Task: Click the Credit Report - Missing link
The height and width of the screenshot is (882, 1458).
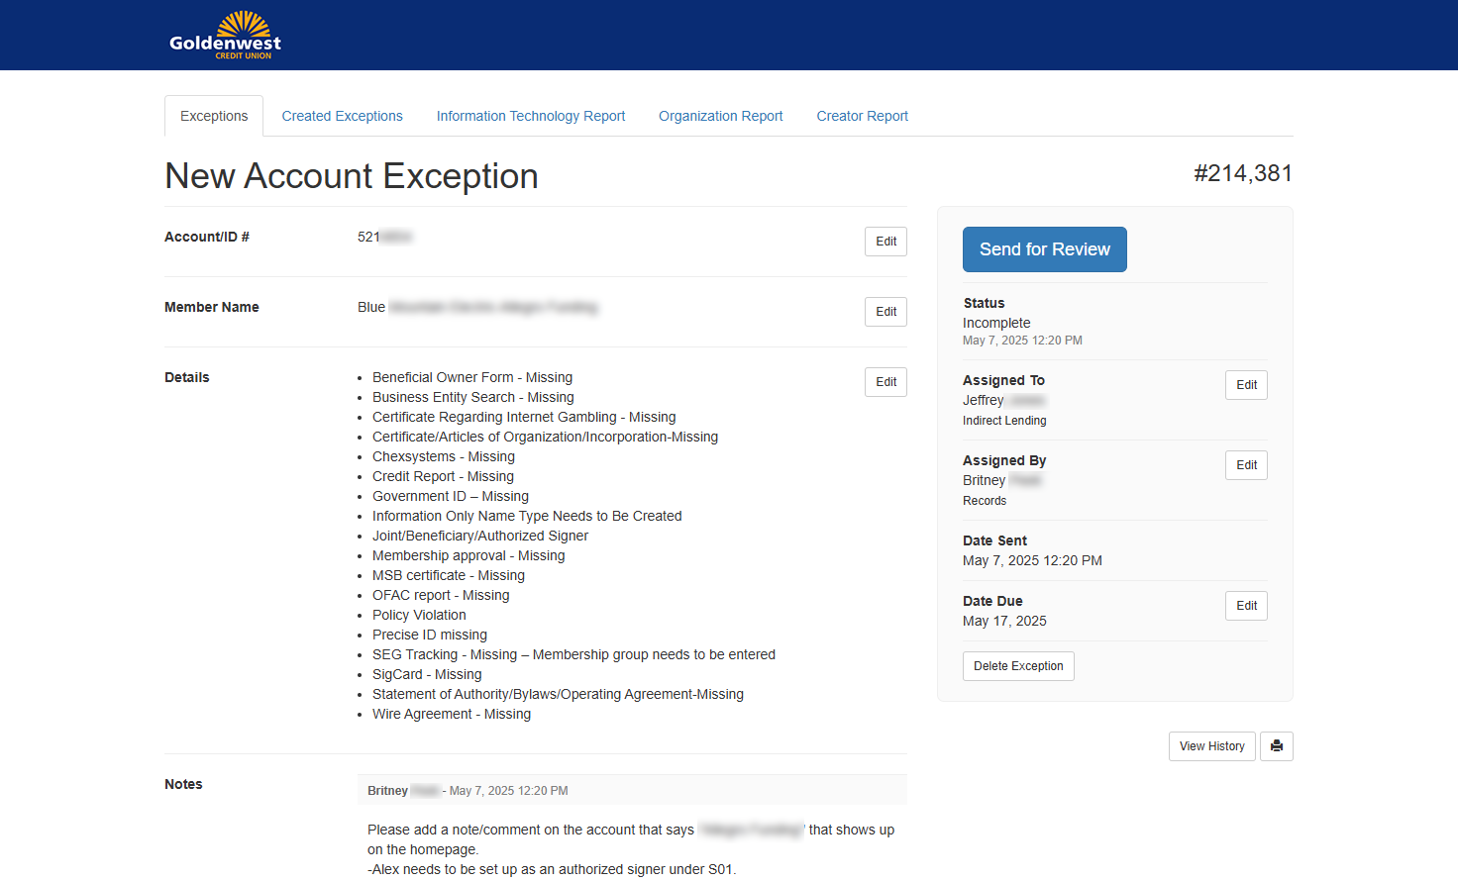Action: tap(443, 476)
